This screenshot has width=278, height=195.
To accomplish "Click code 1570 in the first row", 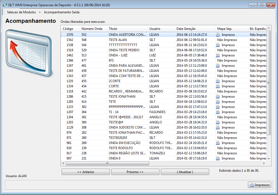I will tap(70, 35).
